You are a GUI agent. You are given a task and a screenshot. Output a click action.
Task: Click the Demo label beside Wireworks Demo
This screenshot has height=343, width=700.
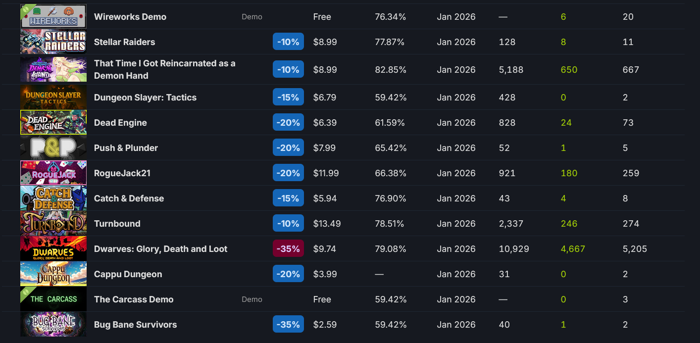click(x=252, y=17)
